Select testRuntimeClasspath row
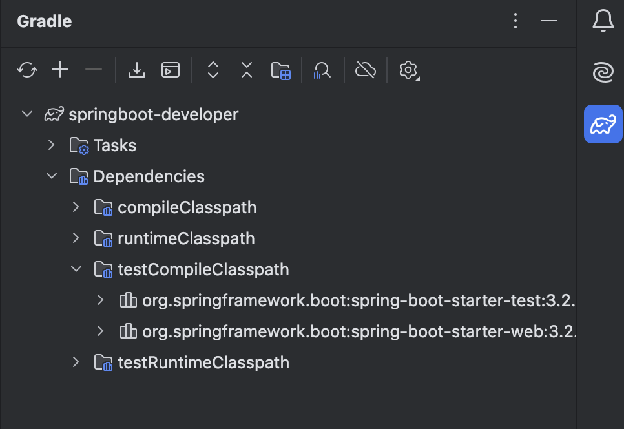The height and width of the screenshot is (429, 624). [x=289, y=362]
